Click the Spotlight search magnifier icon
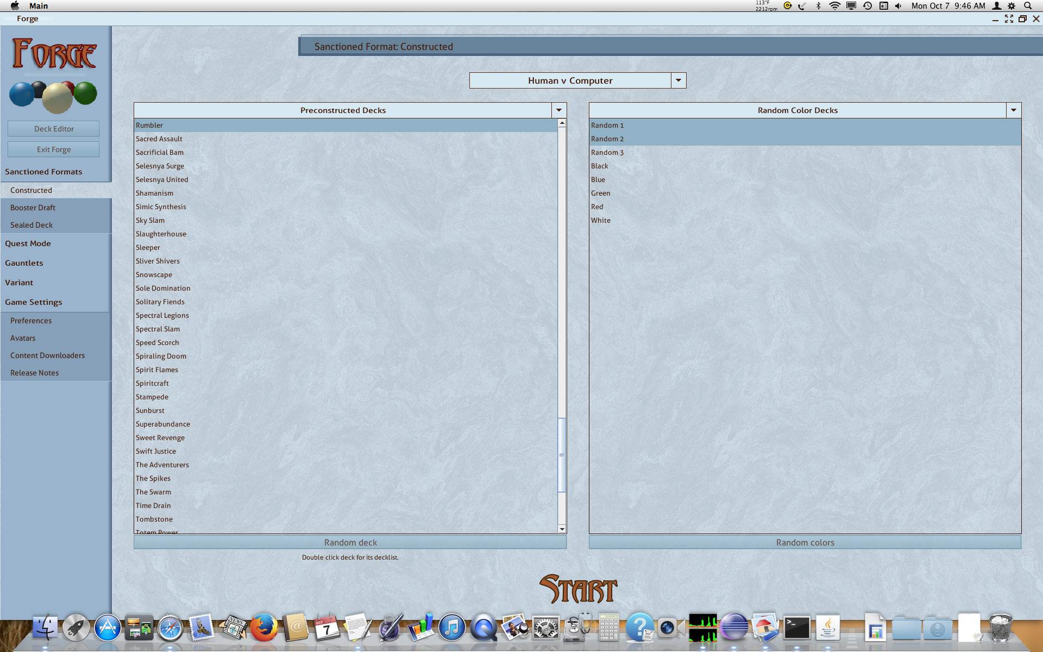Screen dimensions: 1043x652 point(1028,5)
